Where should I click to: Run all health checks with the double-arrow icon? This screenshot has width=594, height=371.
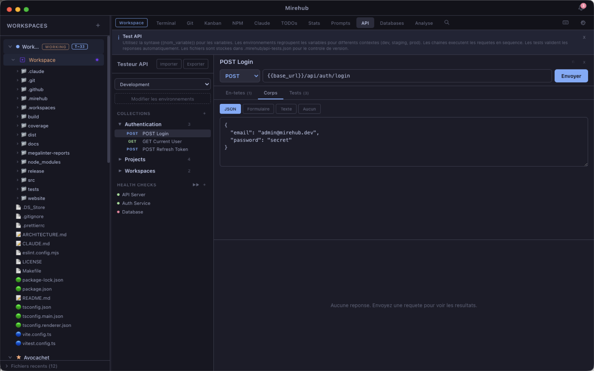tap(196, 185)
